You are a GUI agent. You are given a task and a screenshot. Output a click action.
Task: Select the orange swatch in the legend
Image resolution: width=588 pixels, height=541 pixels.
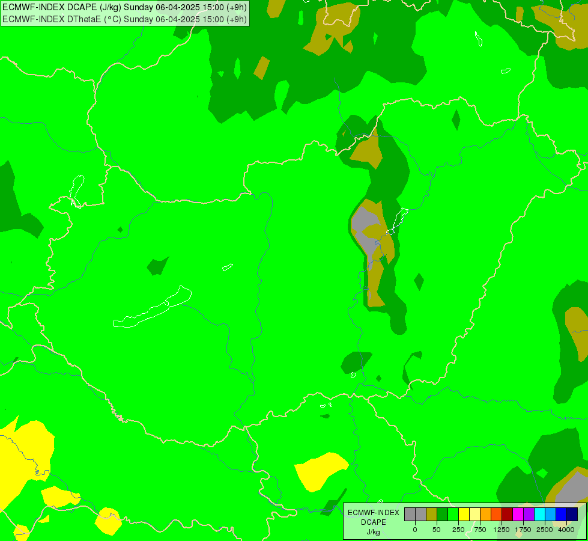(486, 515)
